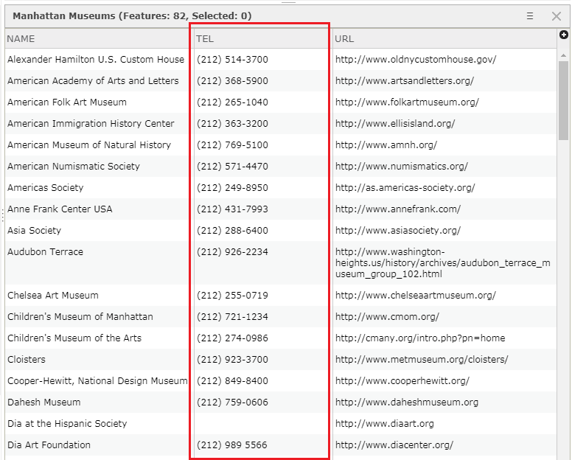Select Children's Museum of Manhattan row
Image resolution: width=572 pixels, height=460 pixels.
point(80,317)
